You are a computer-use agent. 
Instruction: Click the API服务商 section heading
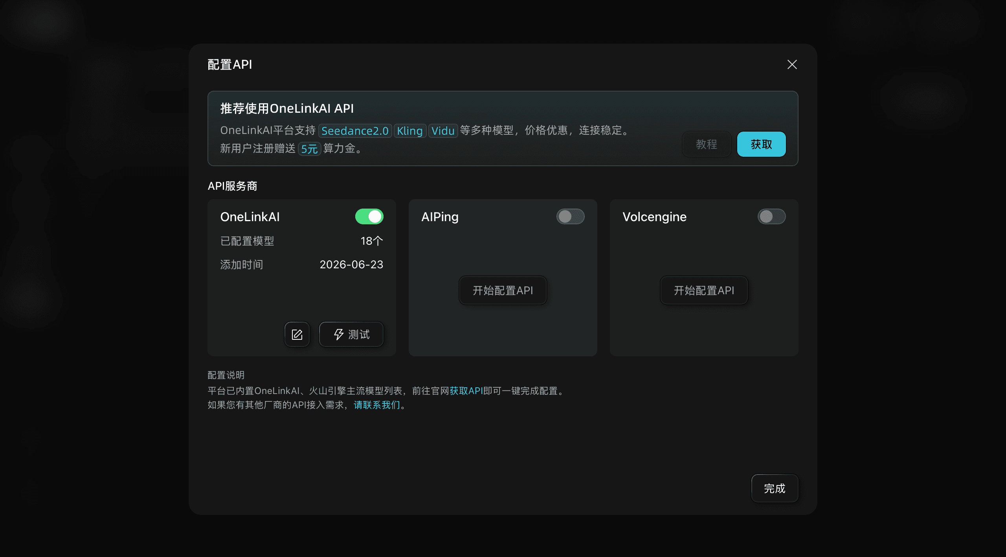click(232, 186)
